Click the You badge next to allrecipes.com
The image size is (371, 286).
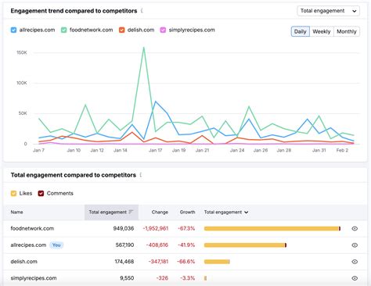[x=56, y=245]
